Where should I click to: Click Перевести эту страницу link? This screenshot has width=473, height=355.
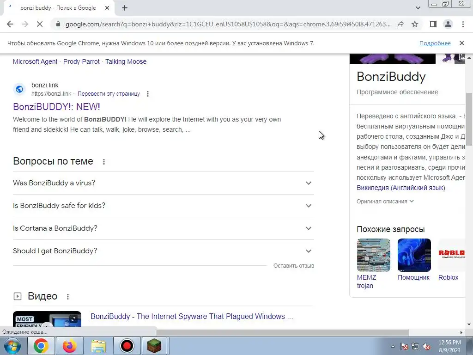click(109, 94)
